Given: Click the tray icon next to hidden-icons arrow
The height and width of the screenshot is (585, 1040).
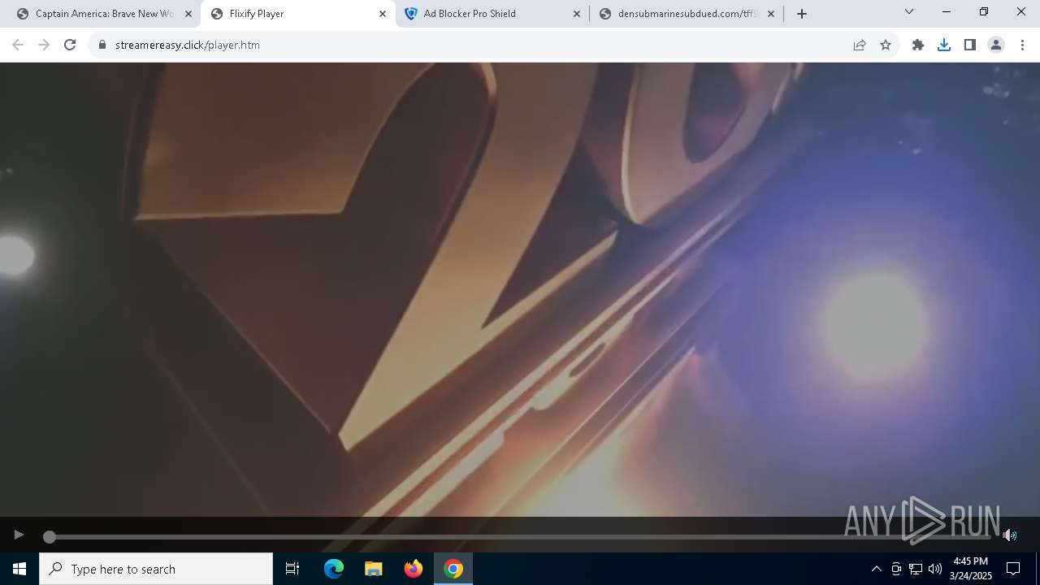Looking at the screenshot, I should (x=896, y=569).
